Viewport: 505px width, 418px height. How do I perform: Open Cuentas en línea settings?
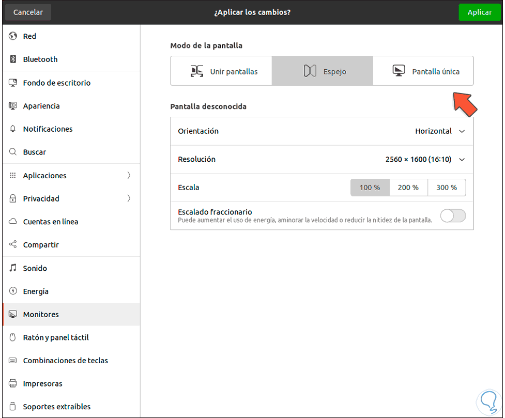[71, 222]
